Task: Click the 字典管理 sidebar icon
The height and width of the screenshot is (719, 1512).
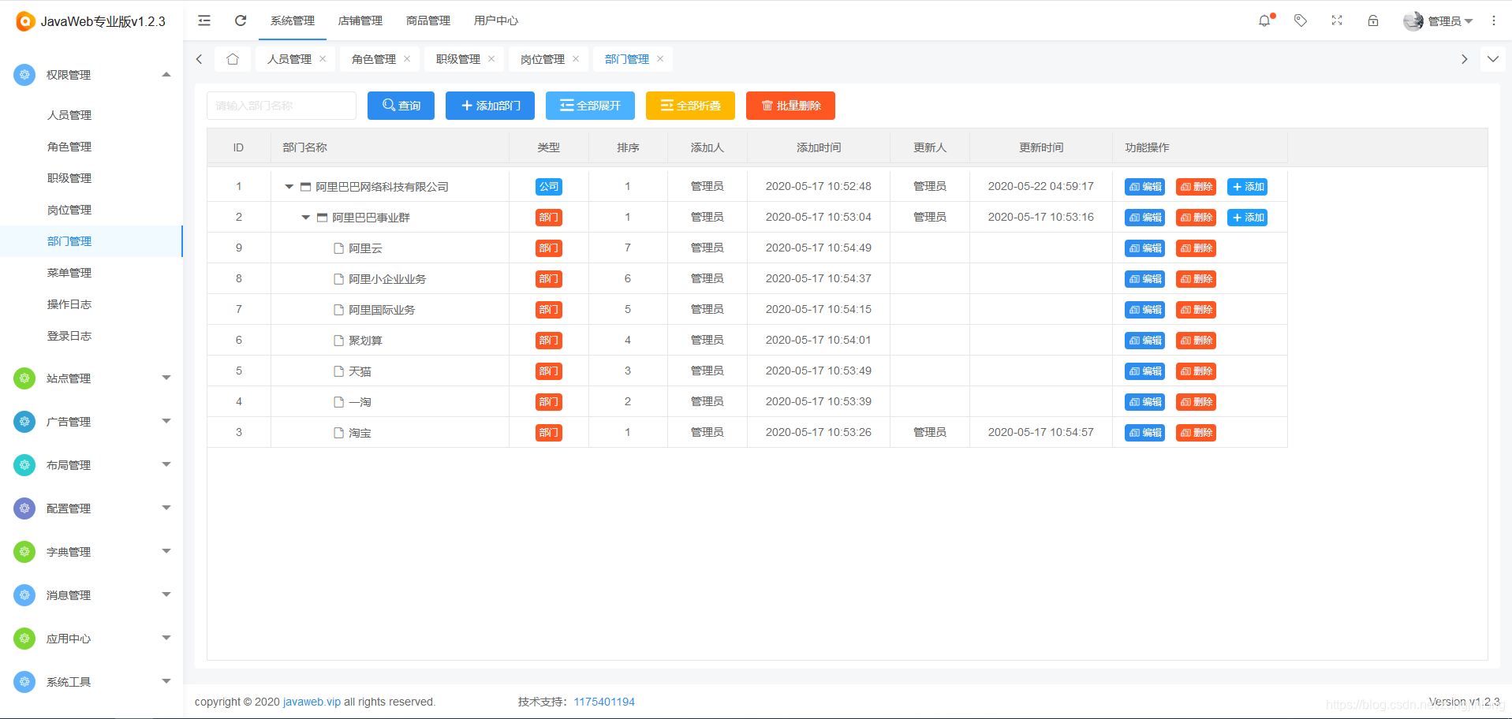Action: coord(24,552)
